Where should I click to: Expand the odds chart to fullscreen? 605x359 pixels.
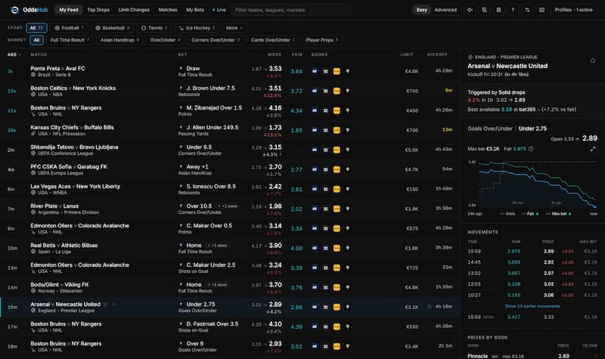coord(593,149)
